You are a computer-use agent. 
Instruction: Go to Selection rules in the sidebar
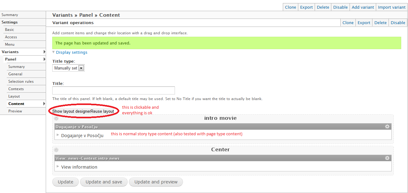click(x=20, y=81)
